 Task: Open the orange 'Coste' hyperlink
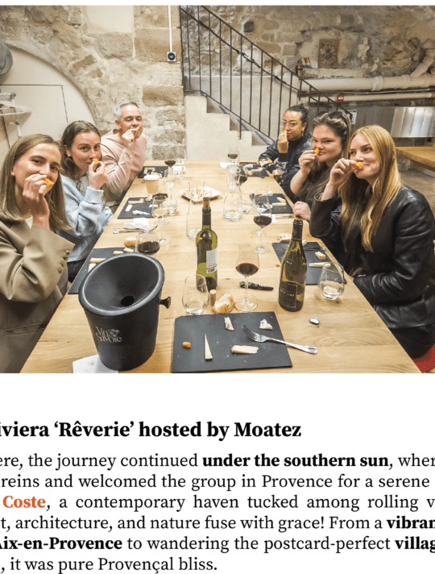[24, 501]
